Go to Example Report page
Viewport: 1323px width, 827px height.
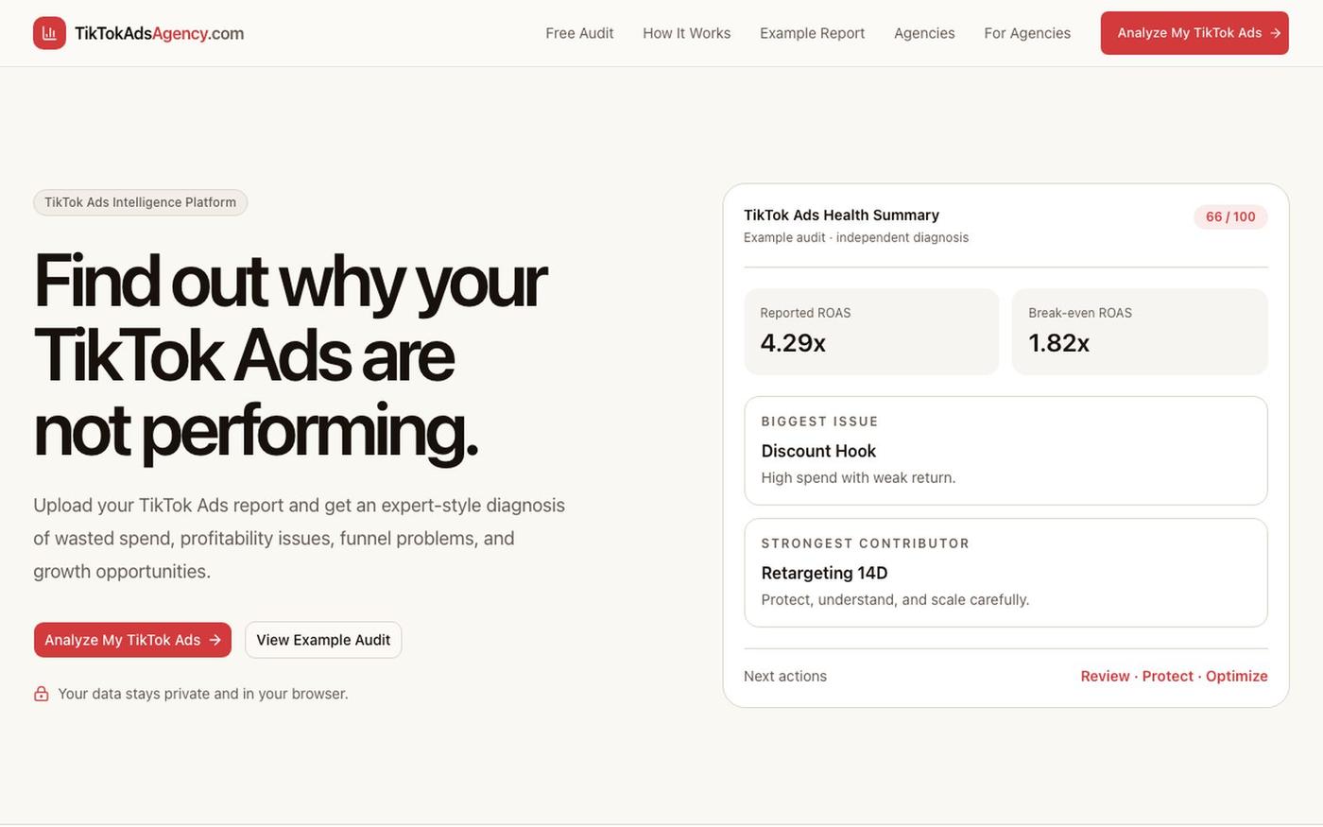(x=813, y=33)
